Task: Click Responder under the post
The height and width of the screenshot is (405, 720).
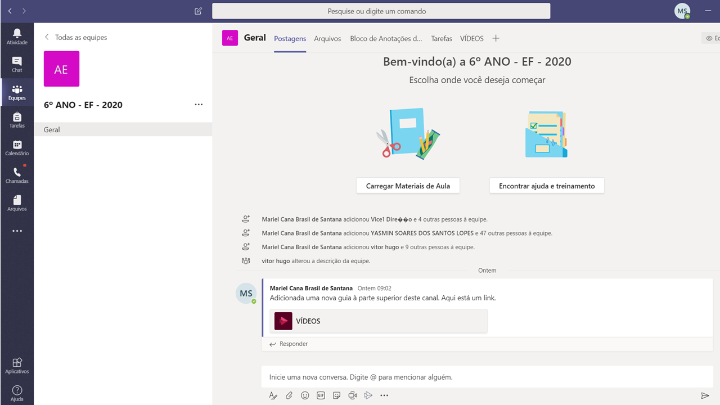Action: (289, 344)
